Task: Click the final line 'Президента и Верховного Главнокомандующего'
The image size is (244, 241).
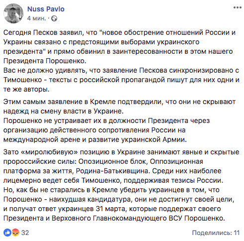Action: [114, 218]
